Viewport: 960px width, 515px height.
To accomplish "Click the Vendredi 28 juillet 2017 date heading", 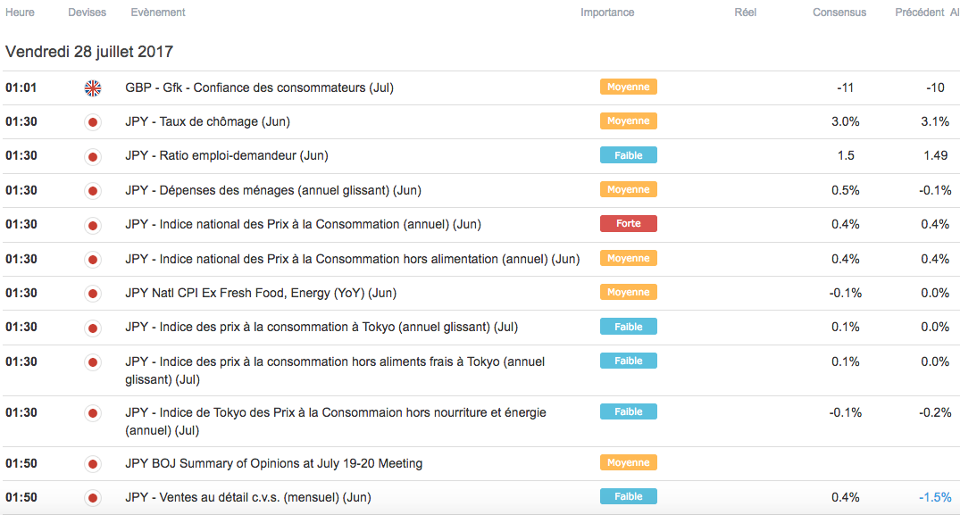I will pyautogui.click(x=89, y=52).
